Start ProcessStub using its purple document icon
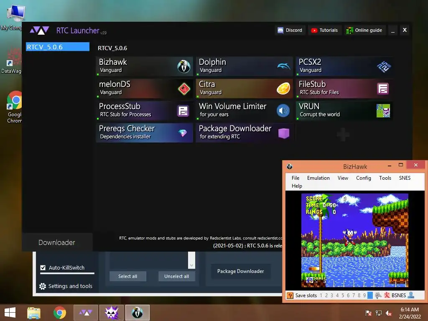The height and width of the screenshot is (321, 428). (183, 111)
